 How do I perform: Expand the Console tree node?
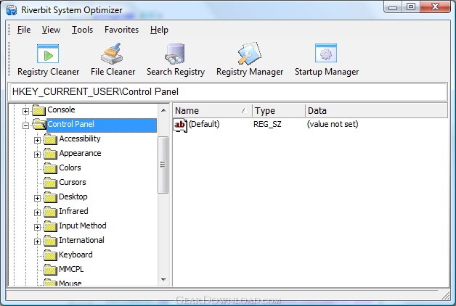[x=26, y=111]
